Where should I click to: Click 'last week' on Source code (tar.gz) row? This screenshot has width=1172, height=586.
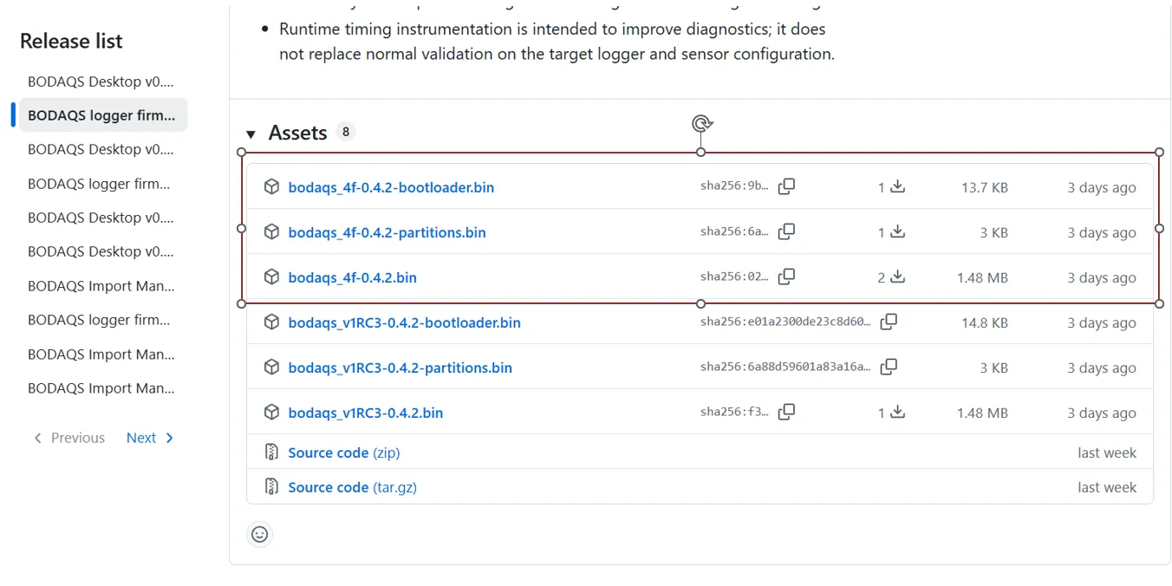point(1106,487)
